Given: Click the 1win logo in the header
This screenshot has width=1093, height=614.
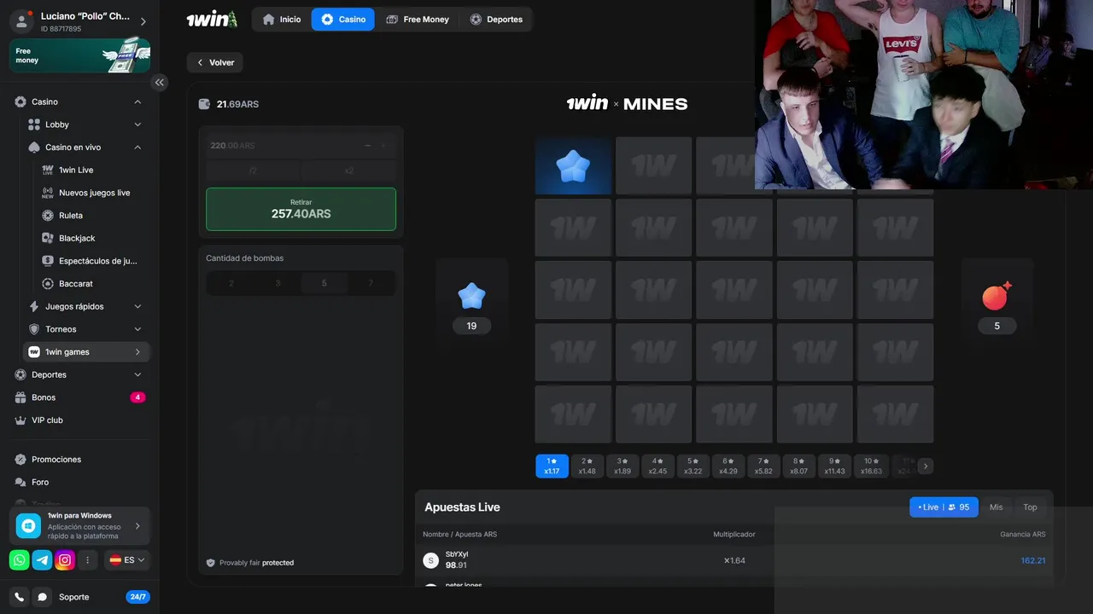Looking at the screenshot, I should coord(212,19).
